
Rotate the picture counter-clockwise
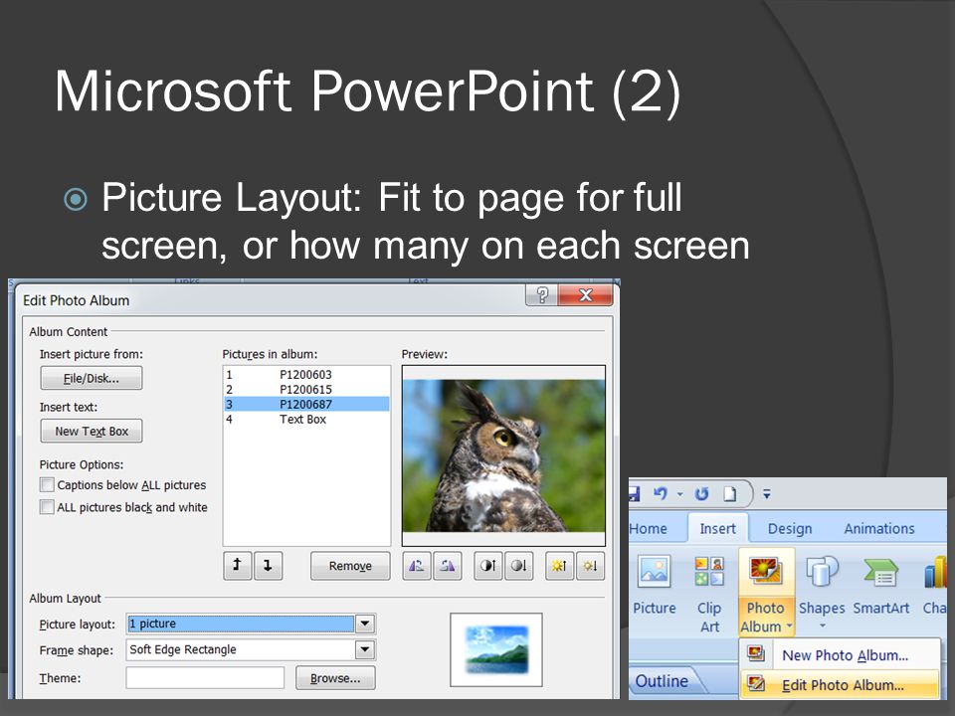[x=417, y=566]
